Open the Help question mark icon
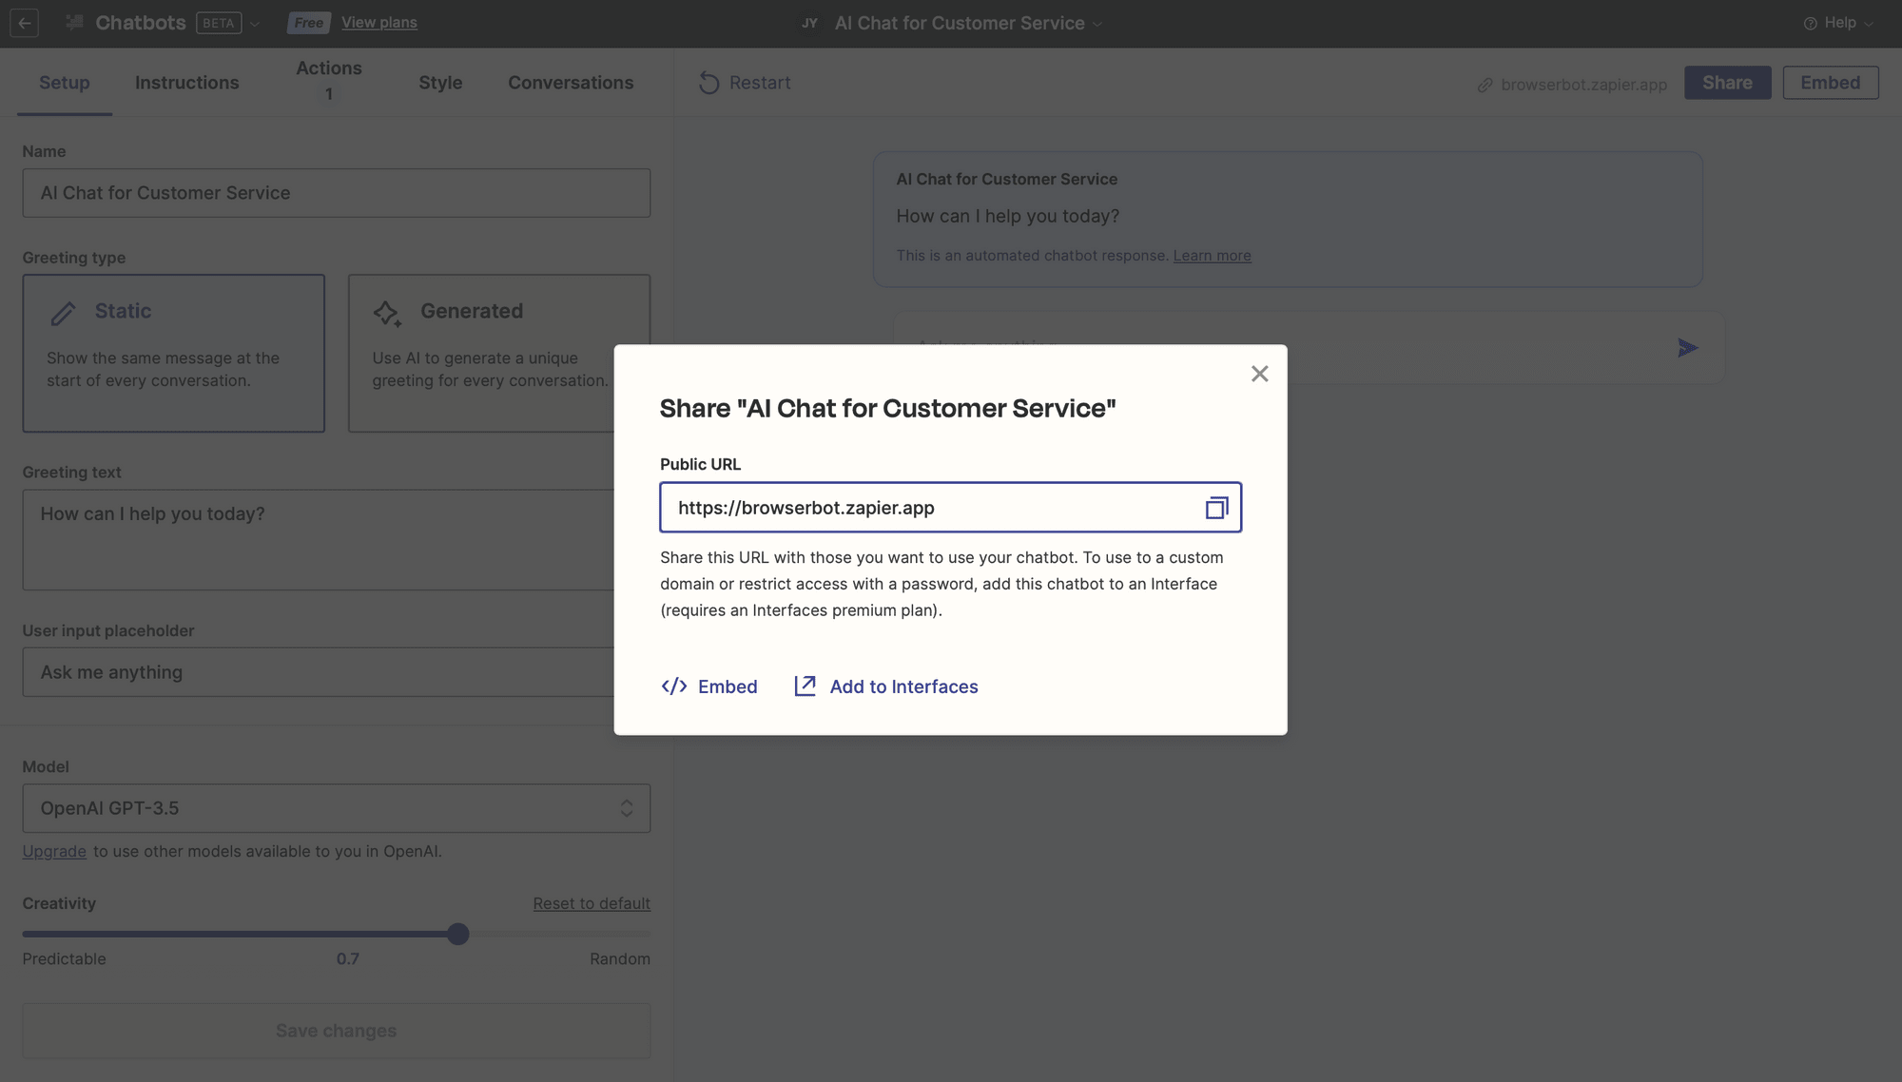1902x1082 pixels. coord(1810,22)
